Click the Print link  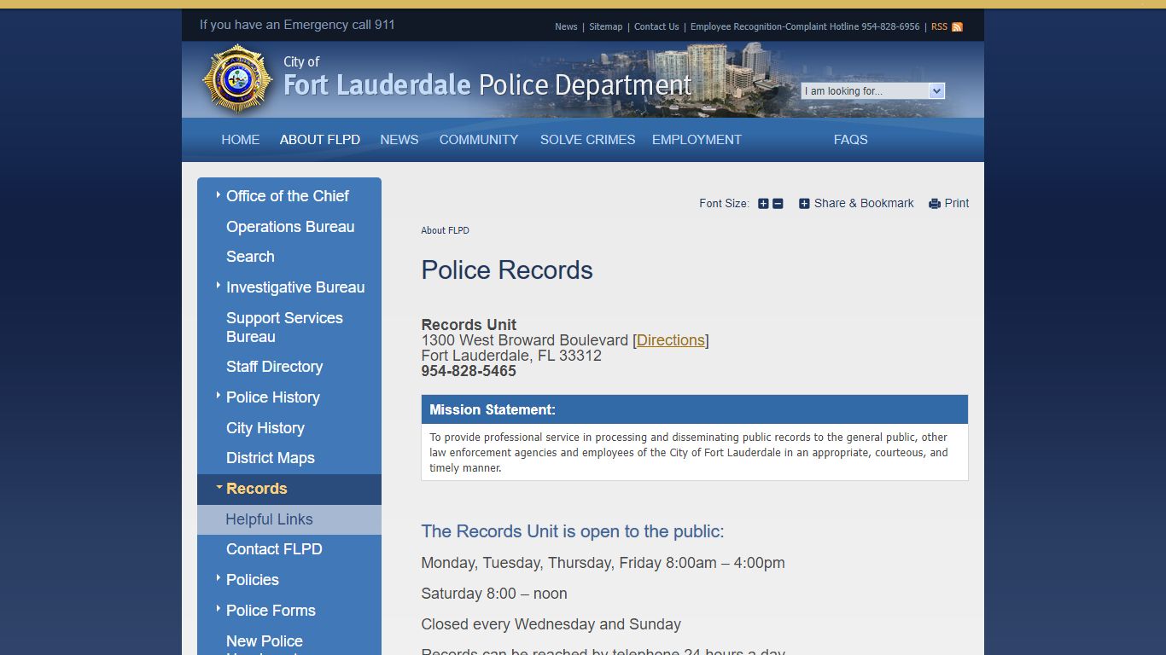click(957, 203)
